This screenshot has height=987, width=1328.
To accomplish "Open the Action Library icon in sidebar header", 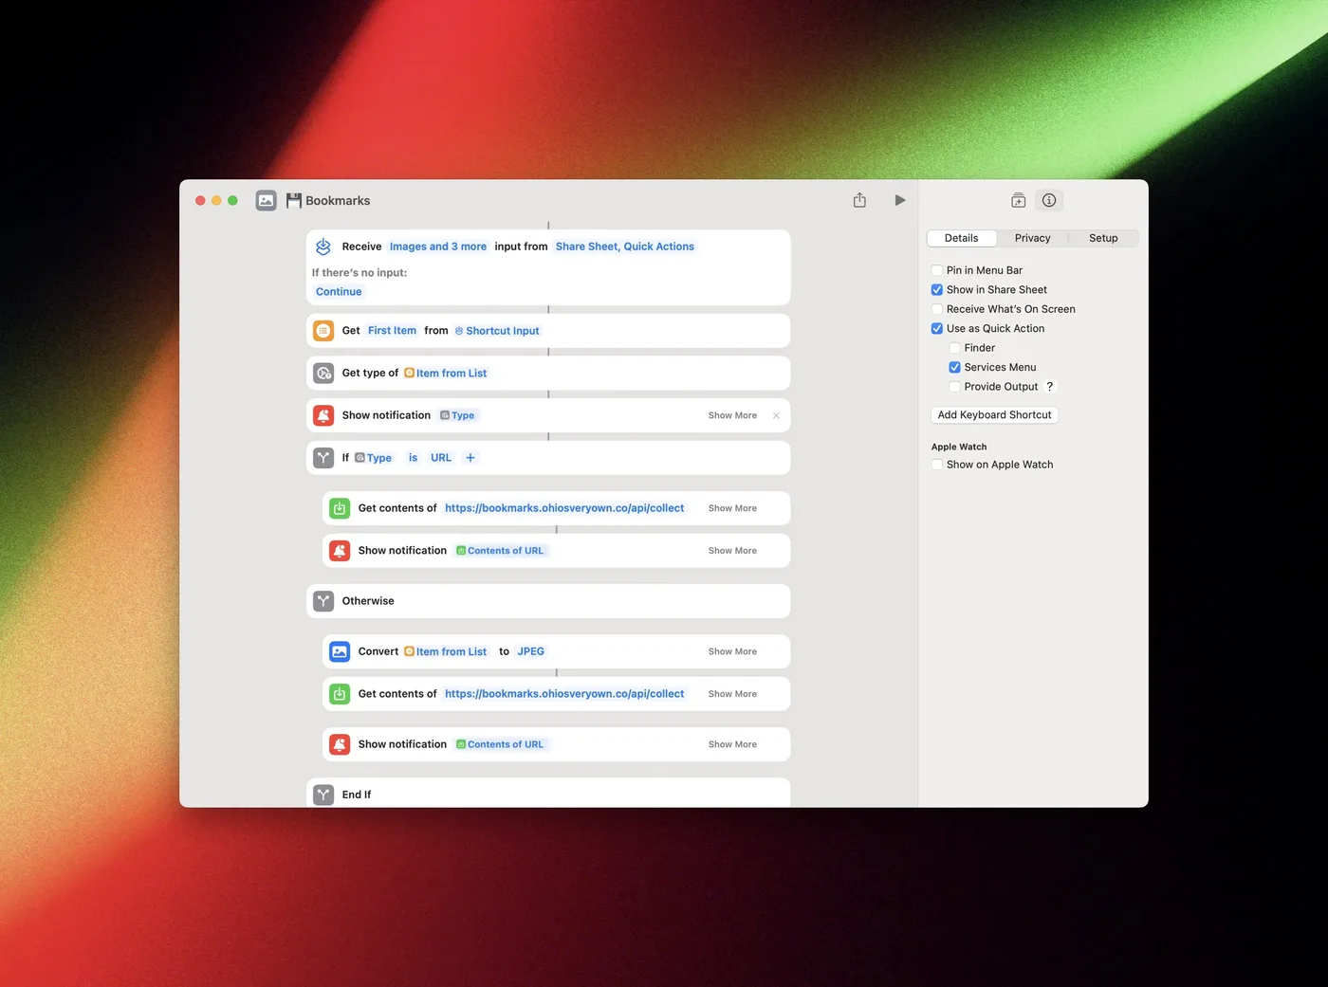I will (1018, 200).
